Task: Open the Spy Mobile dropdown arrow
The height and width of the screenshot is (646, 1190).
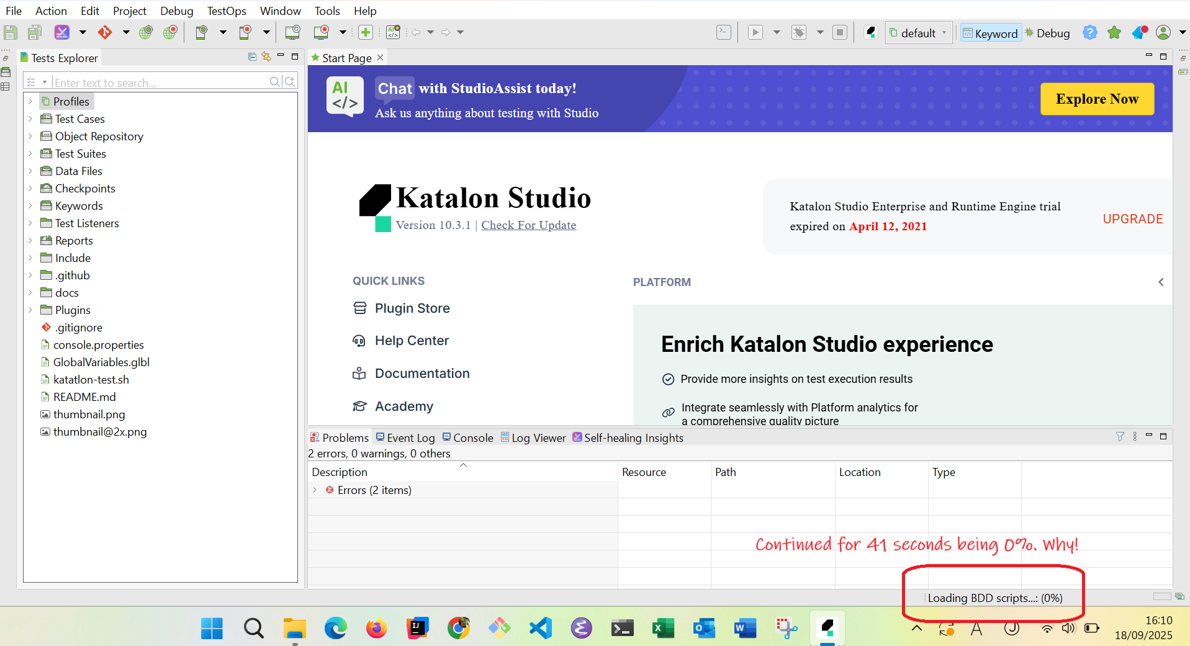Action: click(x=223, y=32)
